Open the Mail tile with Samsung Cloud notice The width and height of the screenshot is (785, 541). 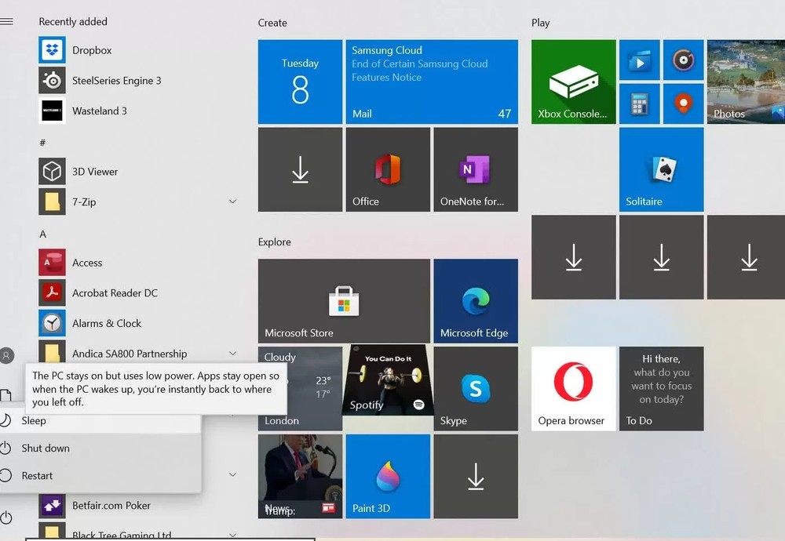pos(432,82)
